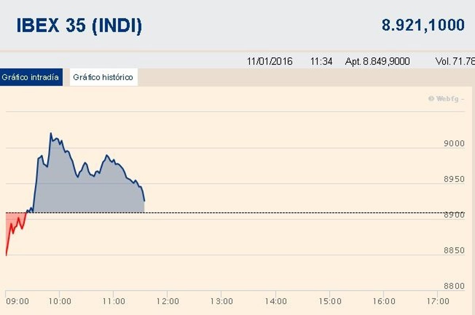Click the 10:00 time axis label
475x315 pixels.
pyautogui.click(x=60, y=301)
